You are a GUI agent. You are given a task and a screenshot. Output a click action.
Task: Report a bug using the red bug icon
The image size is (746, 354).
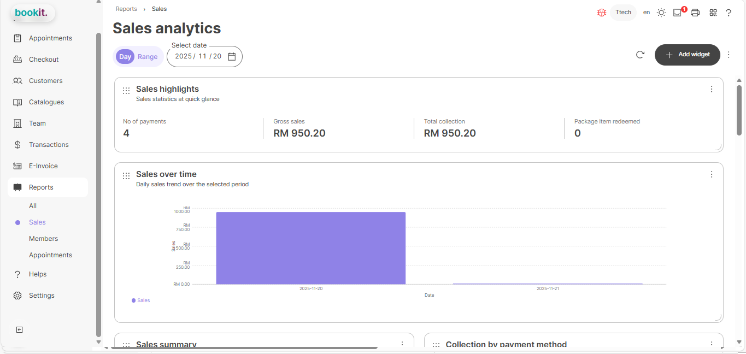point(601,12)
